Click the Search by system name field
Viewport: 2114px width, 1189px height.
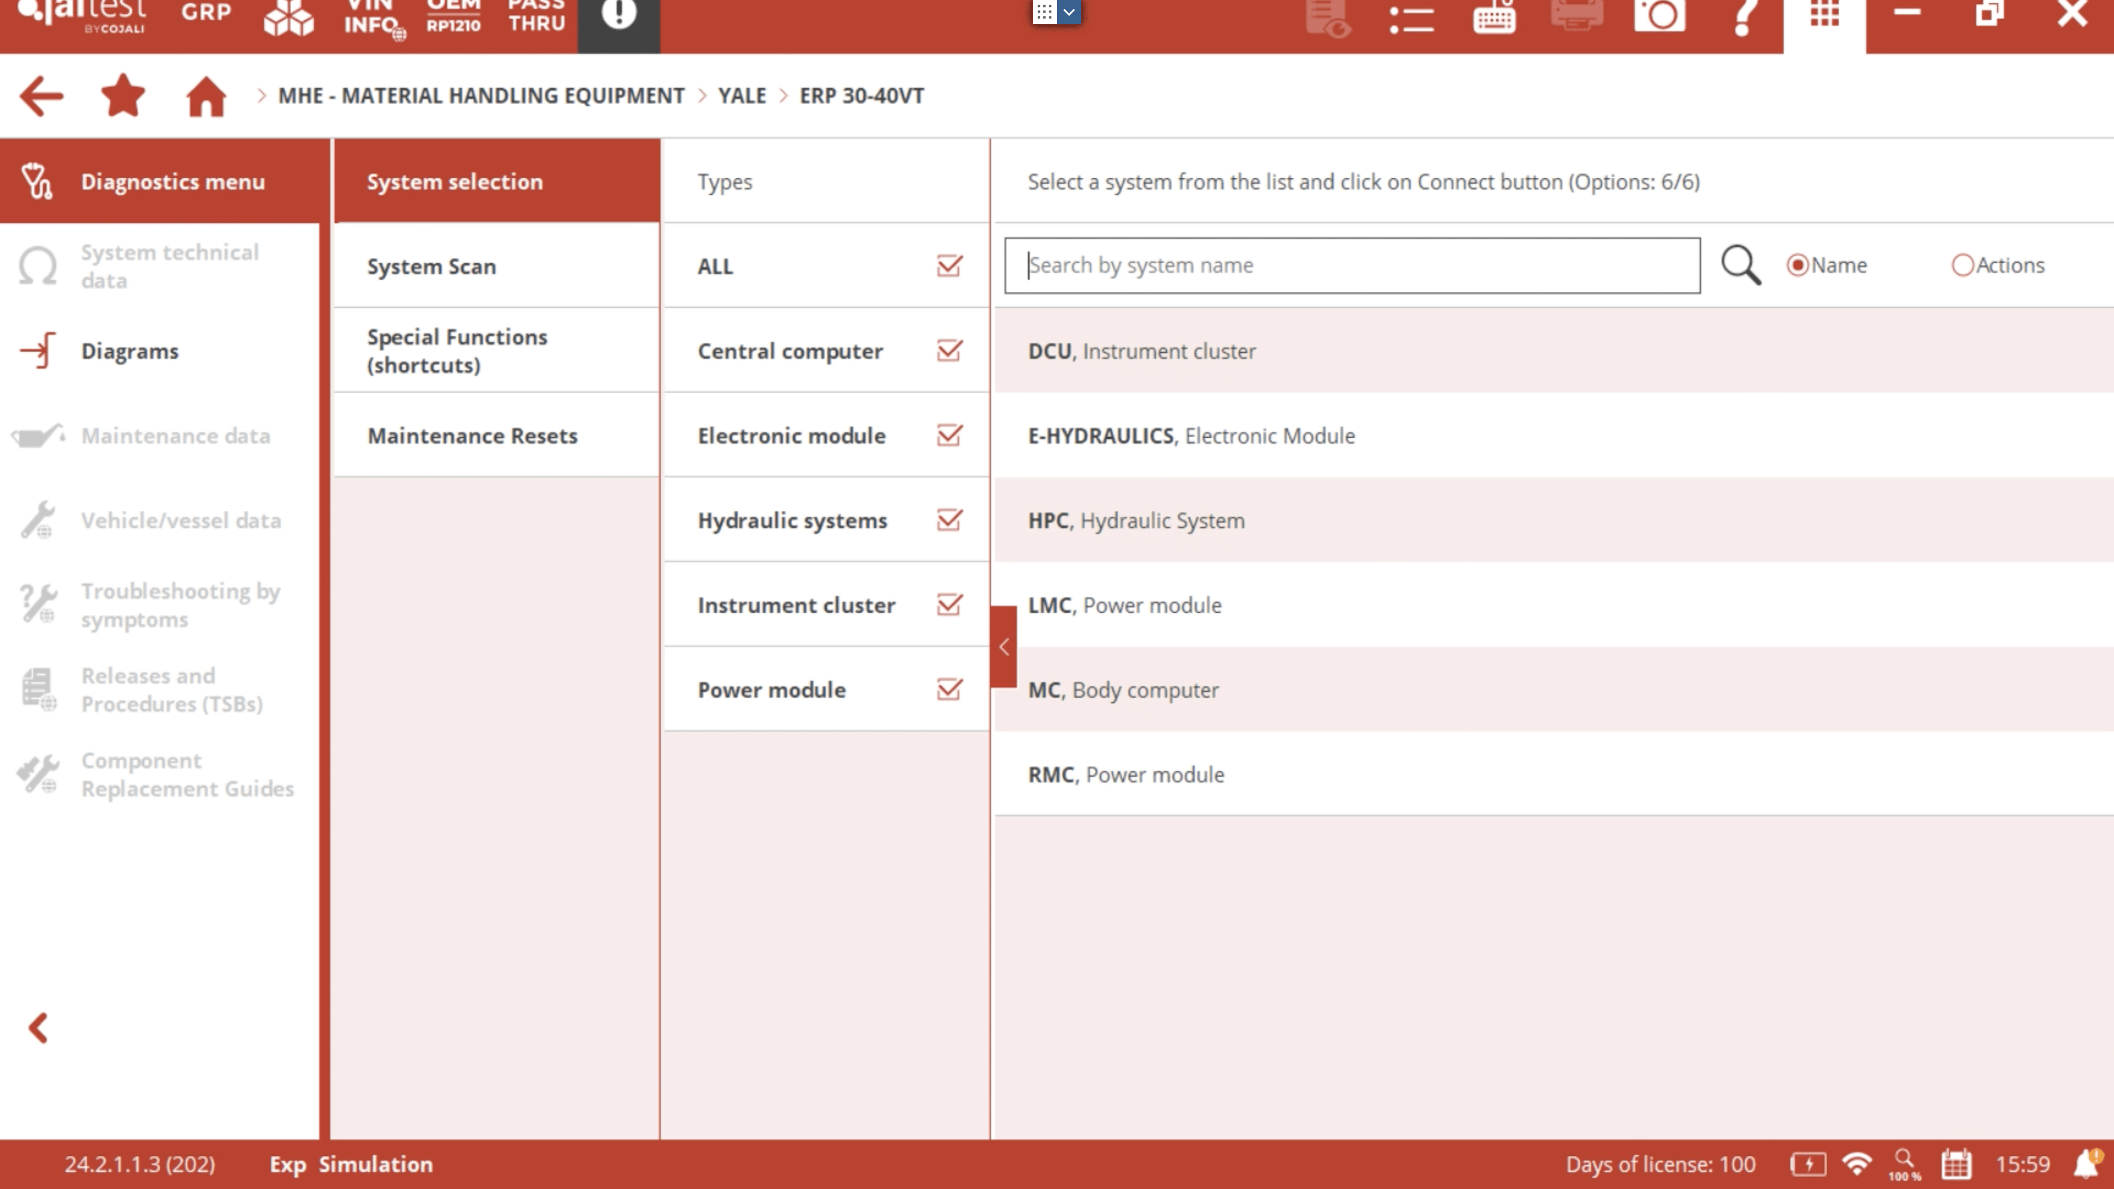1352,266
